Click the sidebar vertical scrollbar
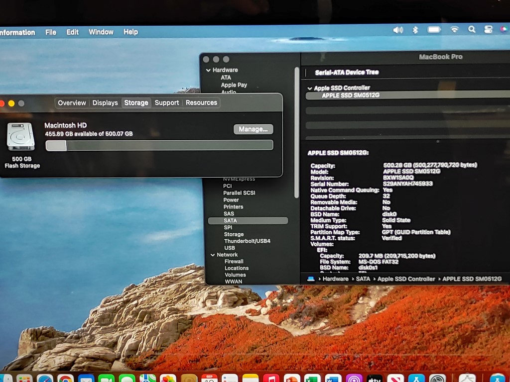Image resolution: width=510 pixels, height=382 pixels. click(296, 132)
